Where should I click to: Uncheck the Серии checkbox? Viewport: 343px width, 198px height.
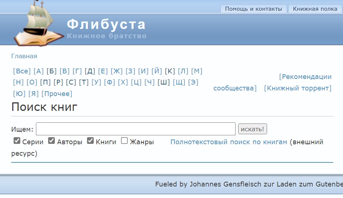(17, 141)
